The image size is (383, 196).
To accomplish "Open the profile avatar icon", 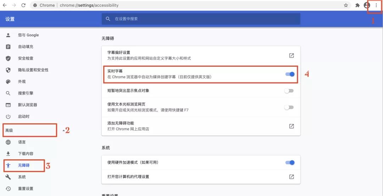I will tap(367, 5).
